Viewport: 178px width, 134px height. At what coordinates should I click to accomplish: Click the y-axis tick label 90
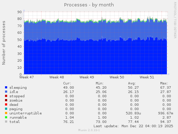coord(19,12)
